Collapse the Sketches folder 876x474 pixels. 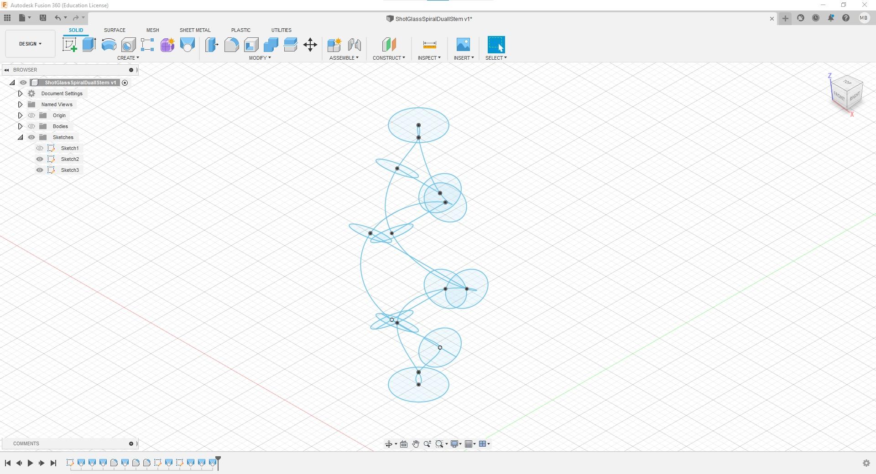20,137
